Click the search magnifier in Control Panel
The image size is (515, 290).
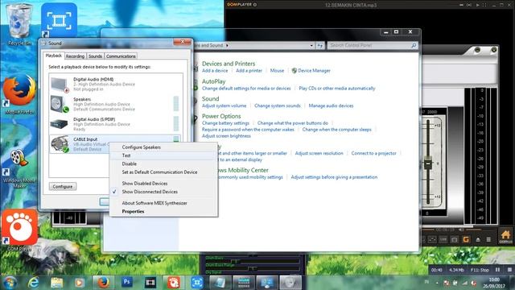tap(414, 45)
